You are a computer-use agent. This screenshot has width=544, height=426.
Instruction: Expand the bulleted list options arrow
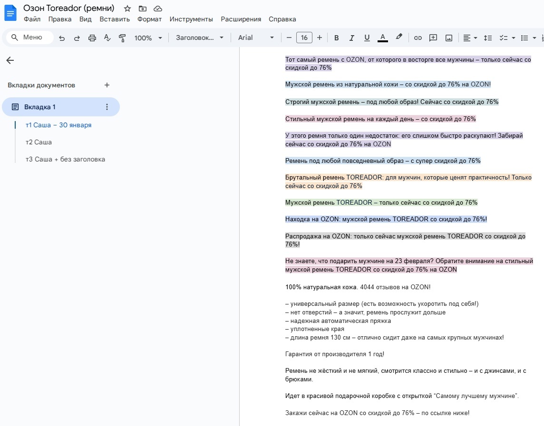click(534, 38)
